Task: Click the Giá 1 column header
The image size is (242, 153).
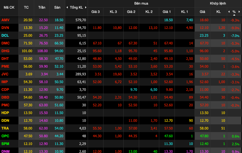Action: click(167, 12)
